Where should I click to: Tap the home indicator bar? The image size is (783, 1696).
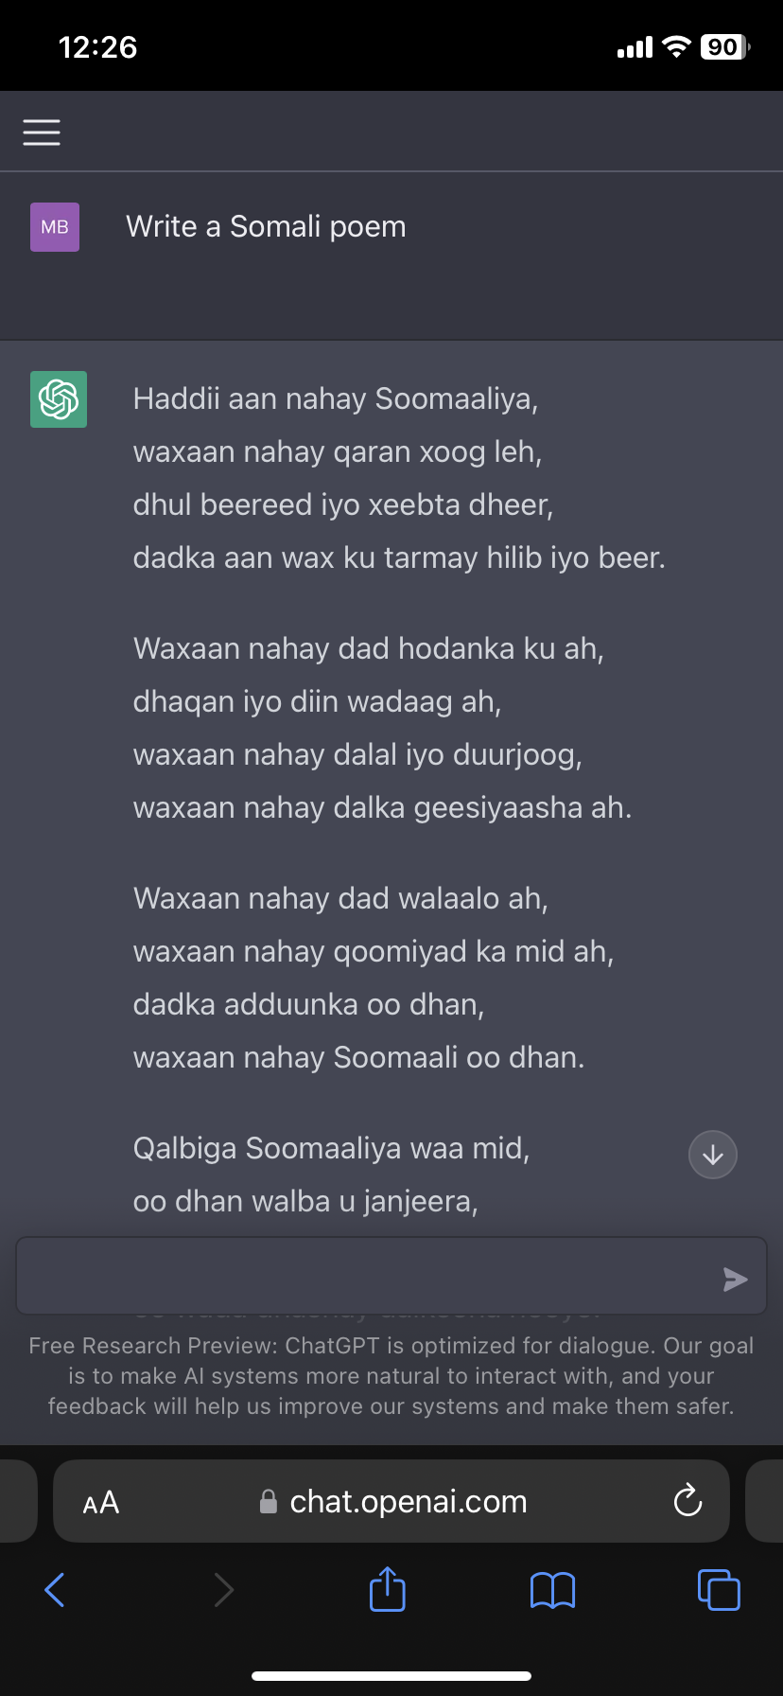[x=391, y=1675]
